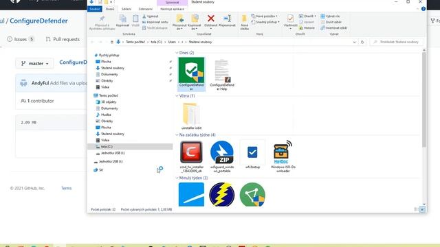Collapse the Na začátku týdne (4) group

(177, 135)
